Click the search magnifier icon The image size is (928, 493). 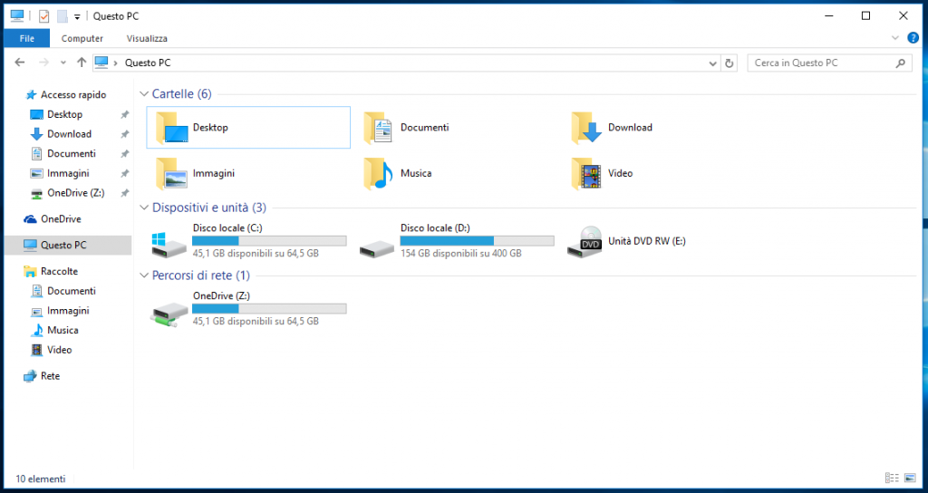coord(900,63)
